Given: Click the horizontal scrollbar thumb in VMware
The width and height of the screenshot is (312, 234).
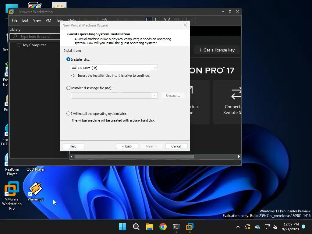Looking at the screenshot, I should click(x=134, y=157).
